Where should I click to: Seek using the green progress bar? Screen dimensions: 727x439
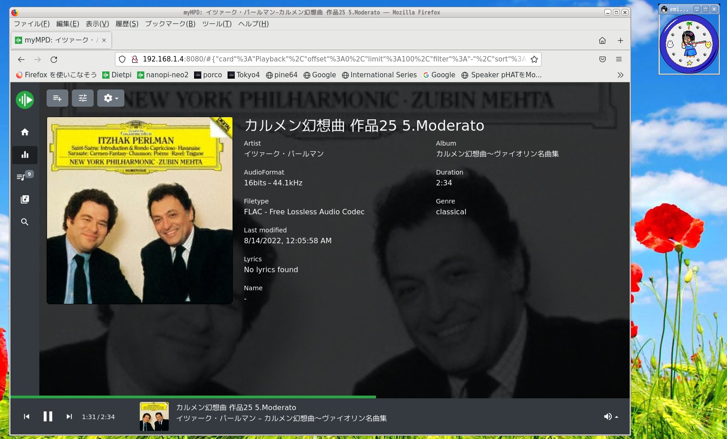point(271,397)
